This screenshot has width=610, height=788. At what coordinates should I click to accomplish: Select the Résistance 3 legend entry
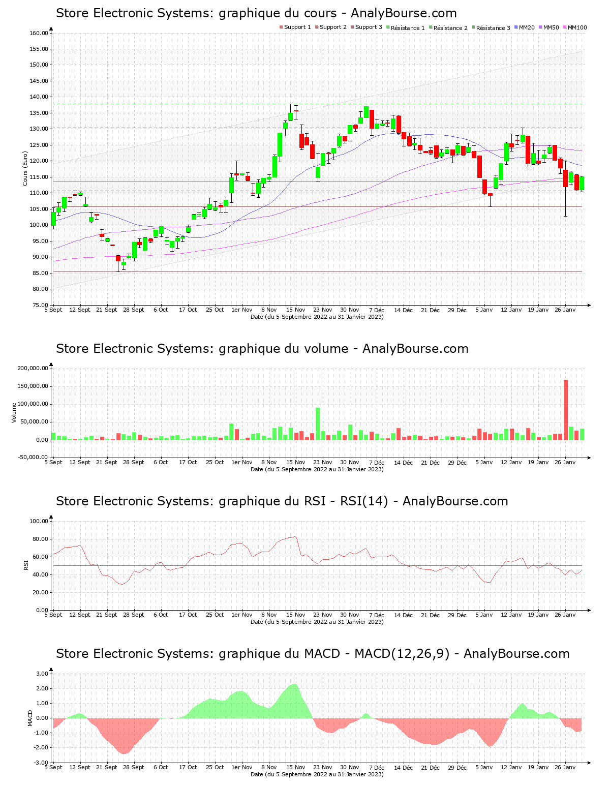pos(491,27)
